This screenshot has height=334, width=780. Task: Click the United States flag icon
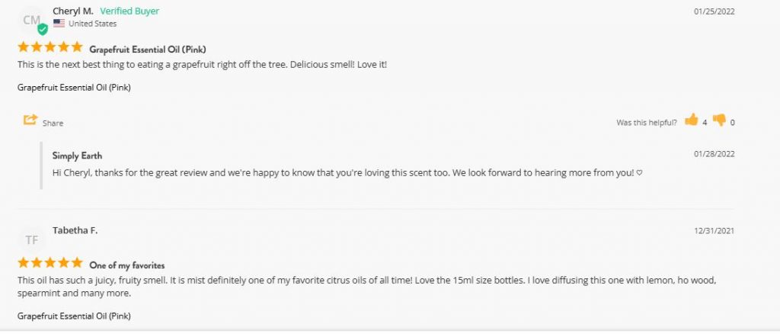[x=59, y=24]
